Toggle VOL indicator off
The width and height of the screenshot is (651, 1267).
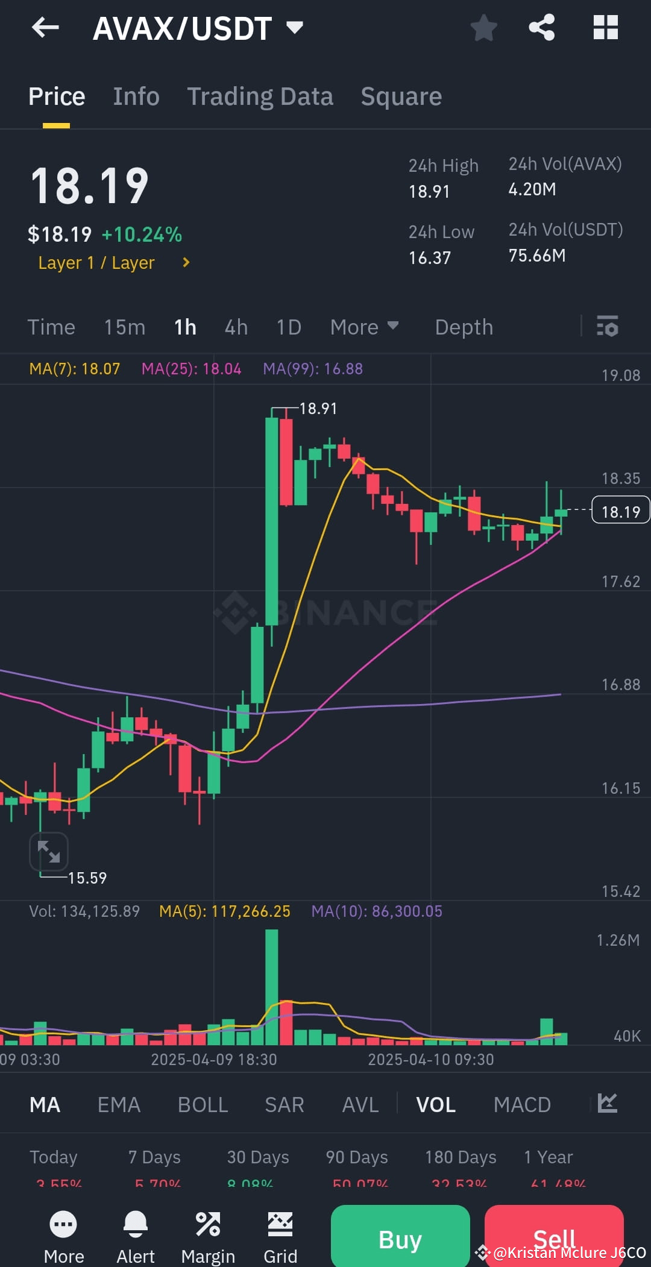[x=435, y=1104]
